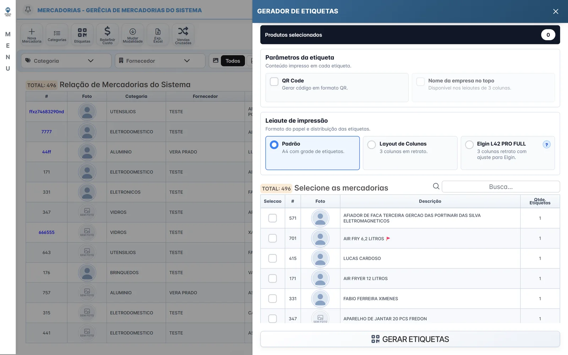The height and width of the screenshot is (355, 568).
Task: Click the help question mark on Elgin L42
Action: click(x=547, y=144)
